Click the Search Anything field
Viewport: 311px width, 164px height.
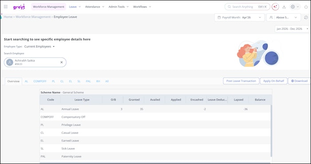(x=247, y=7)
